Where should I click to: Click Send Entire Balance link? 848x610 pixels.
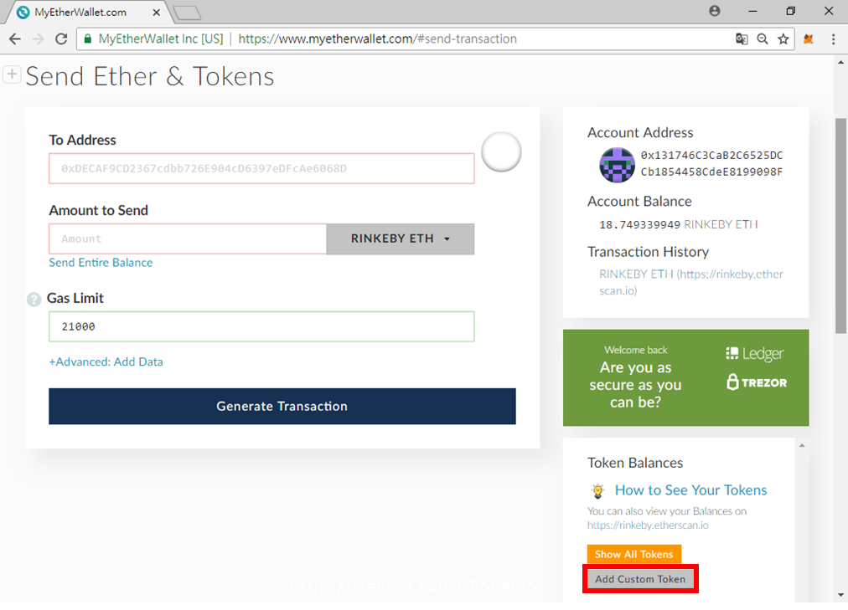(101, 263)
